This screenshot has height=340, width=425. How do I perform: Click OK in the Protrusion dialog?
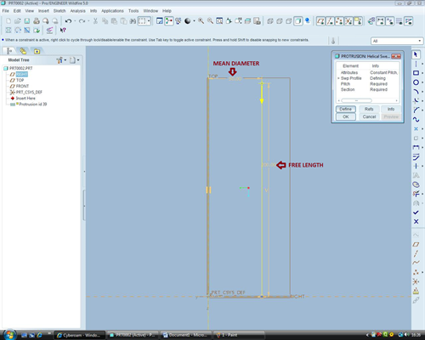tap(346, 116)
